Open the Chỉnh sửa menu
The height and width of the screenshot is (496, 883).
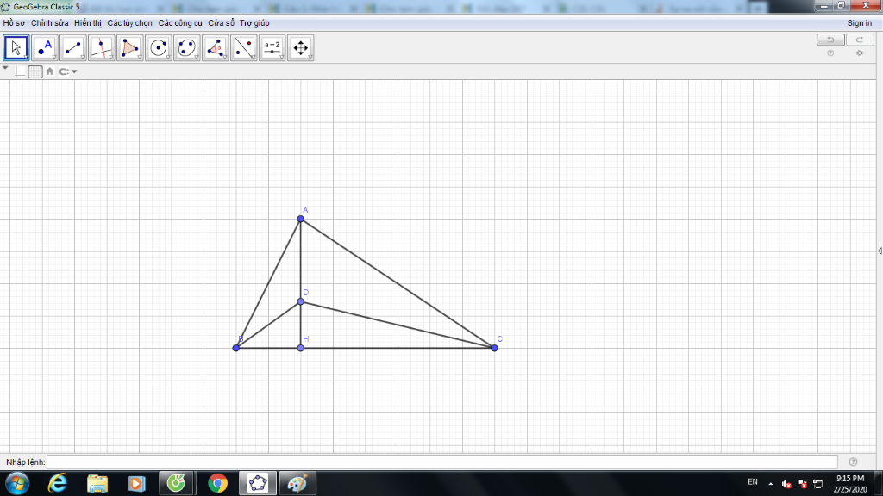click(49, 23)
